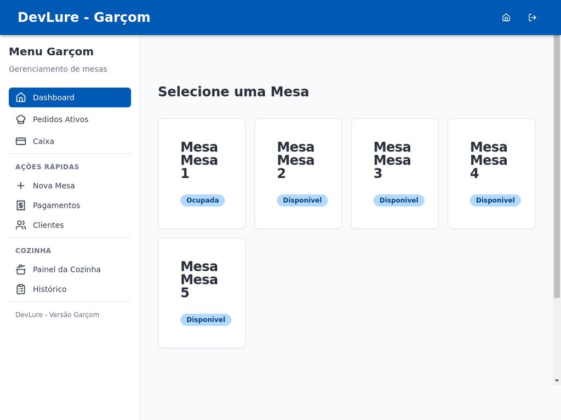Go to Pedidos Ativos in sidebar
This screenshot has height=420, width=561.
tap(60, 119)
